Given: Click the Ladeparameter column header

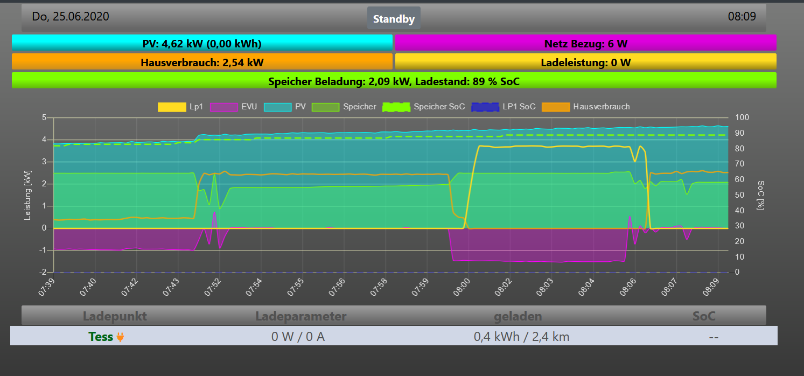Looking at the screenshot, I should point(300,316).
